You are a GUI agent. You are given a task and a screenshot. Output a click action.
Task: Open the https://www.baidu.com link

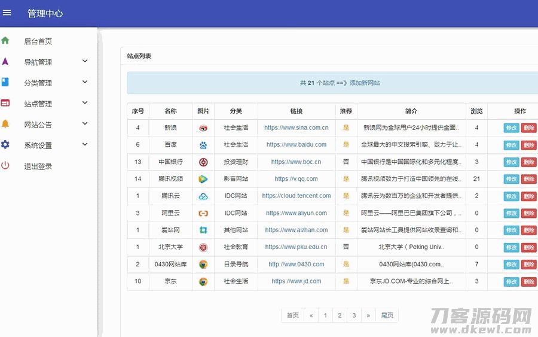(296, 145)
